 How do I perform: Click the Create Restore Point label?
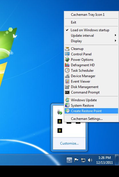pyautogui.click(x=86, y=111)
